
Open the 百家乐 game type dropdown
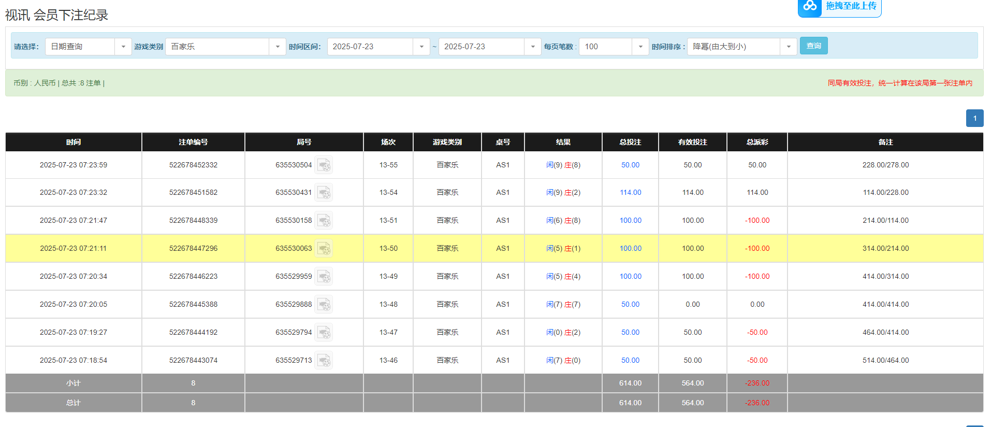point(277,47)
